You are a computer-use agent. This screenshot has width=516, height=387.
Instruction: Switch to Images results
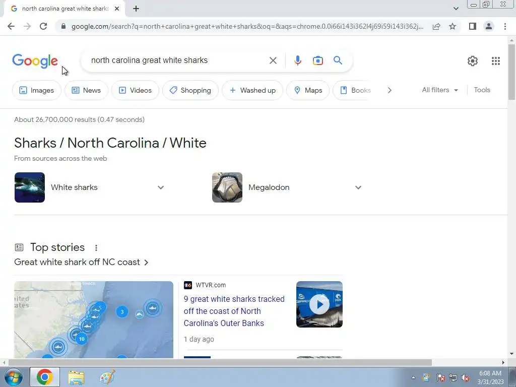[36, 90]
